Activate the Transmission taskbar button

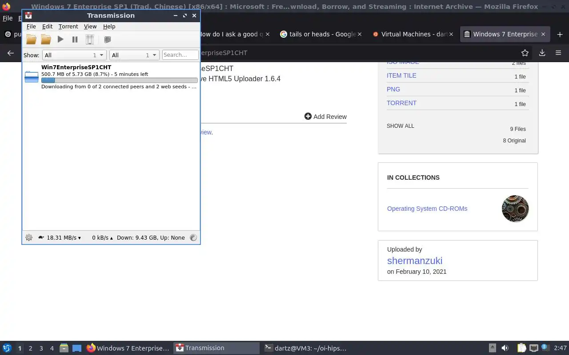[216, 348]
